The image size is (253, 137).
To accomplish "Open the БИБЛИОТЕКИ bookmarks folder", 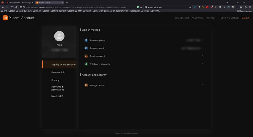I will (123, 11).
